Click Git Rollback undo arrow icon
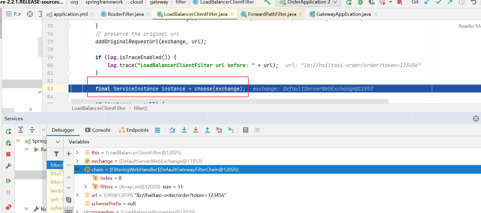Viewport: 481px width, 213px height. point(474,2)
